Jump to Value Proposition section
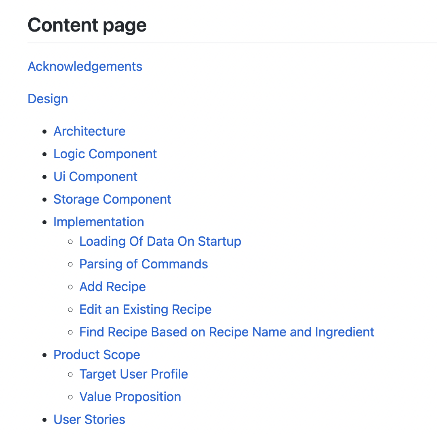437x434 pixels. 130,397
